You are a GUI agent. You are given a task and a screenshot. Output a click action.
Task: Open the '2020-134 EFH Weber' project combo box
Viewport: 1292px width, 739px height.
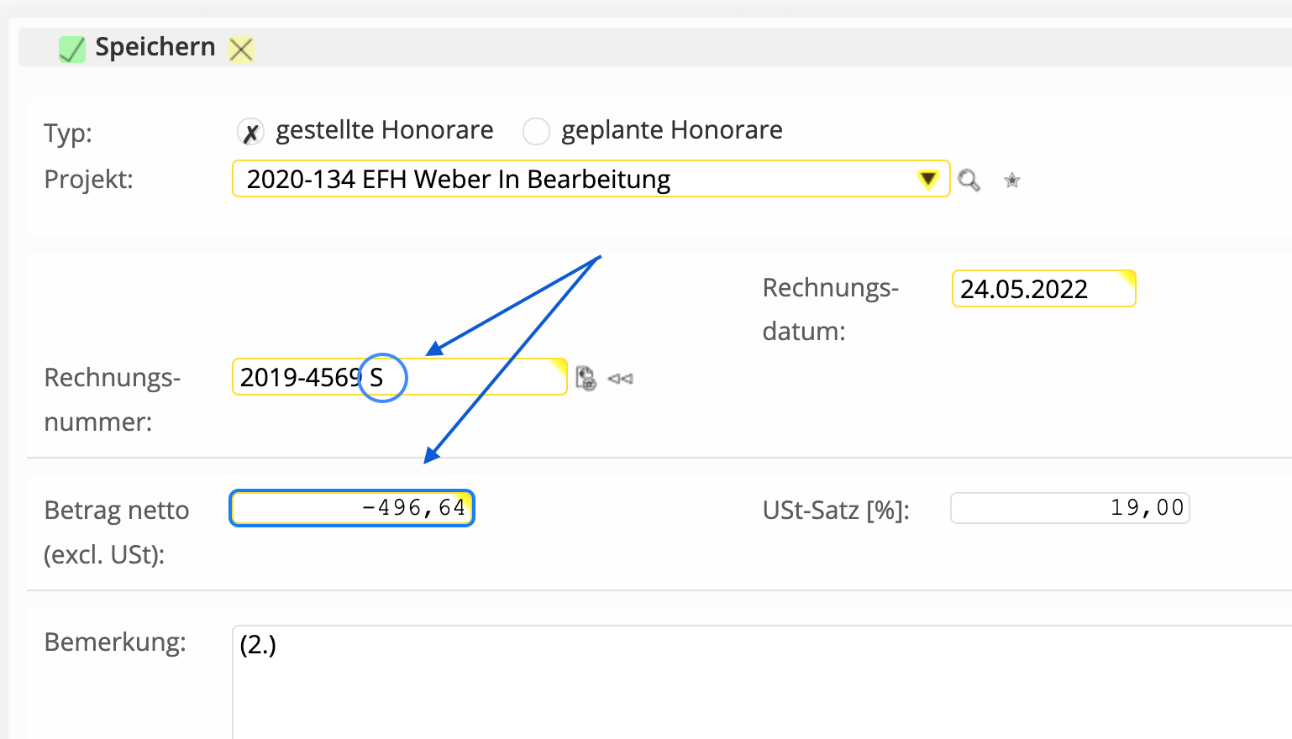click(x=571, y=179)
